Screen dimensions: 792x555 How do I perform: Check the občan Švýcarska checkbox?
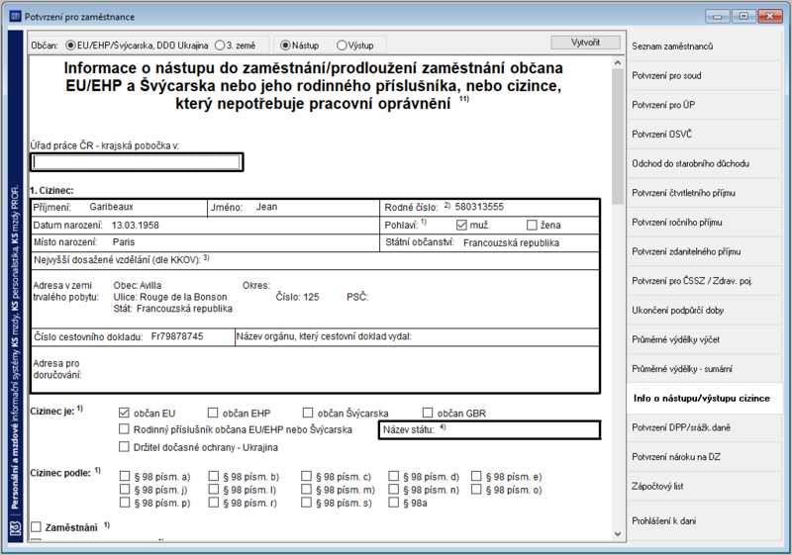tap(308, 413)
